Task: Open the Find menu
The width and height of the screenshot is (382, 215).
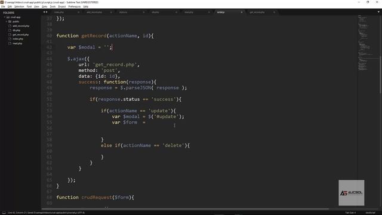Action: pyautogui.click(x=29, y=7)
